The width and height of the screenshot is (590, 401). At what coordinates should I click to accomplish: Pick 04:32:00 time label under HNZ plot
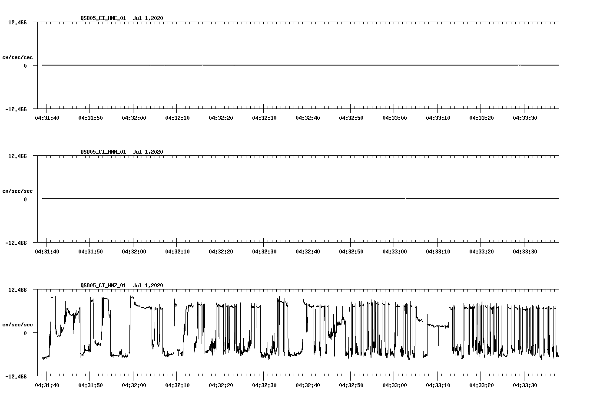134,385
